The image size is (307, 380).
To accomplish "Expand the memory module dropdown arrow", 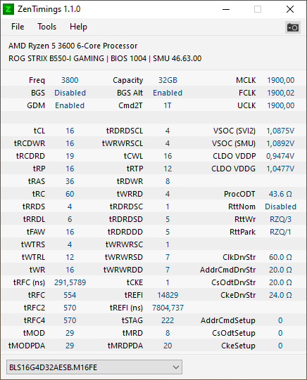I will [x=176, y=367].
